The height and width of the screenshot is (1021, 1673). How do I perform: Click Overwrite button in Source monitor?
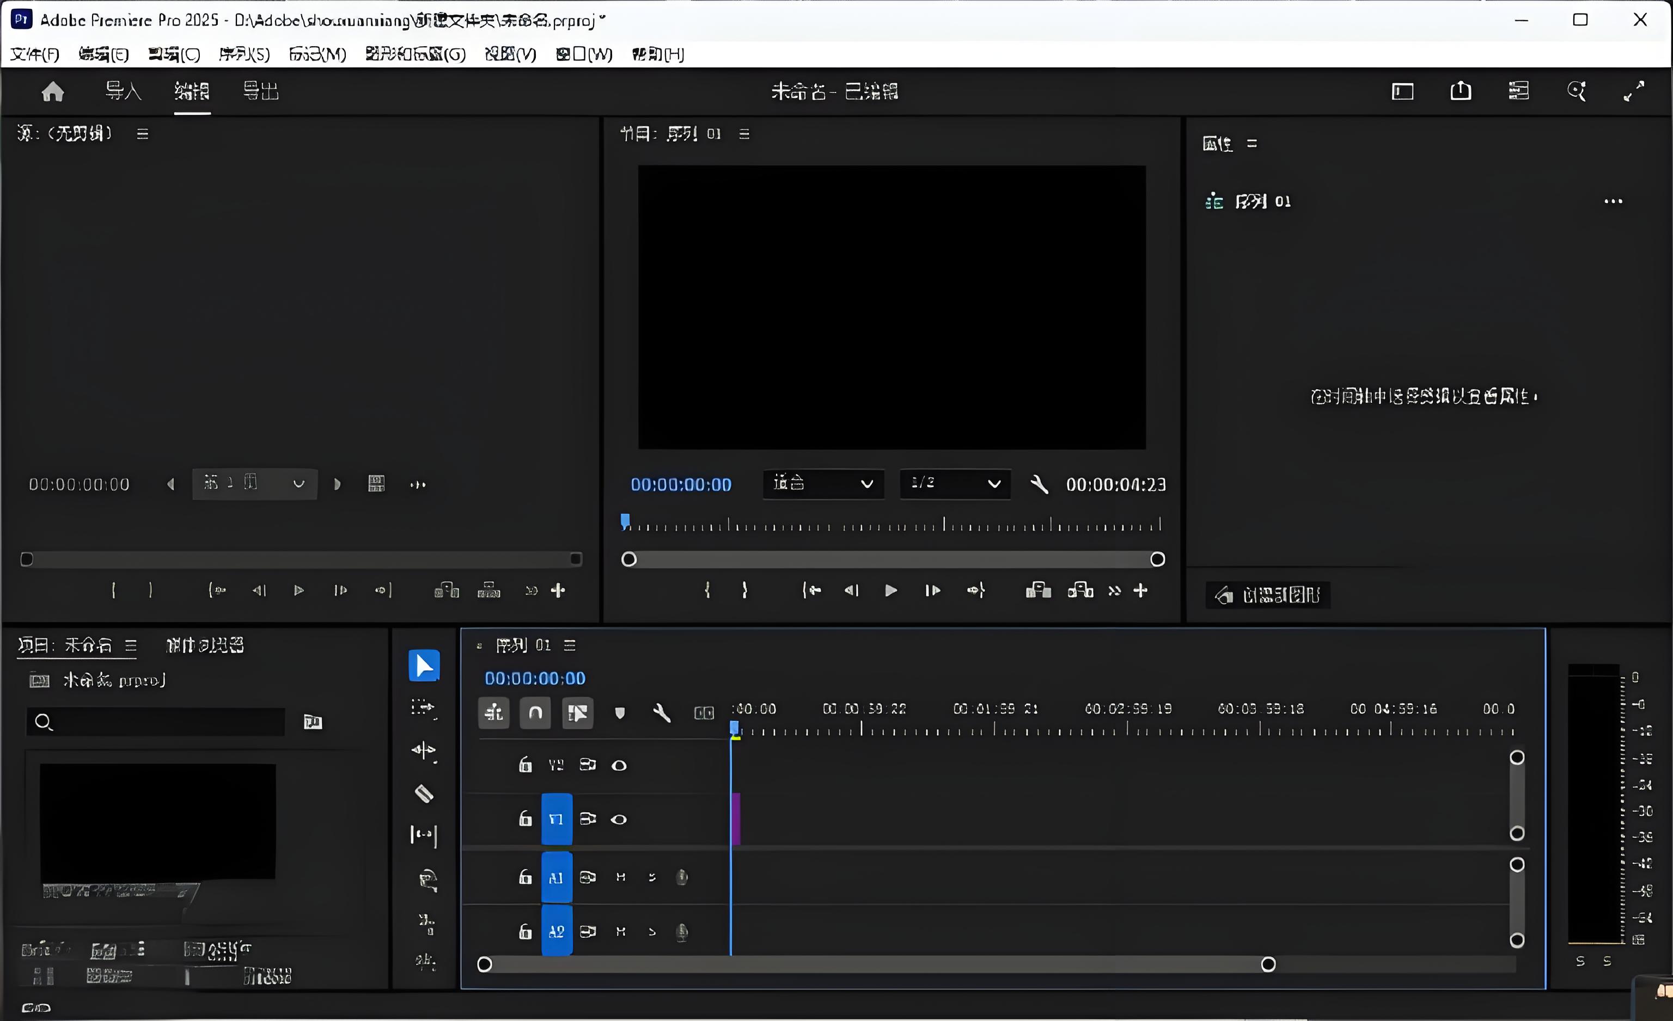pos(489,590)
